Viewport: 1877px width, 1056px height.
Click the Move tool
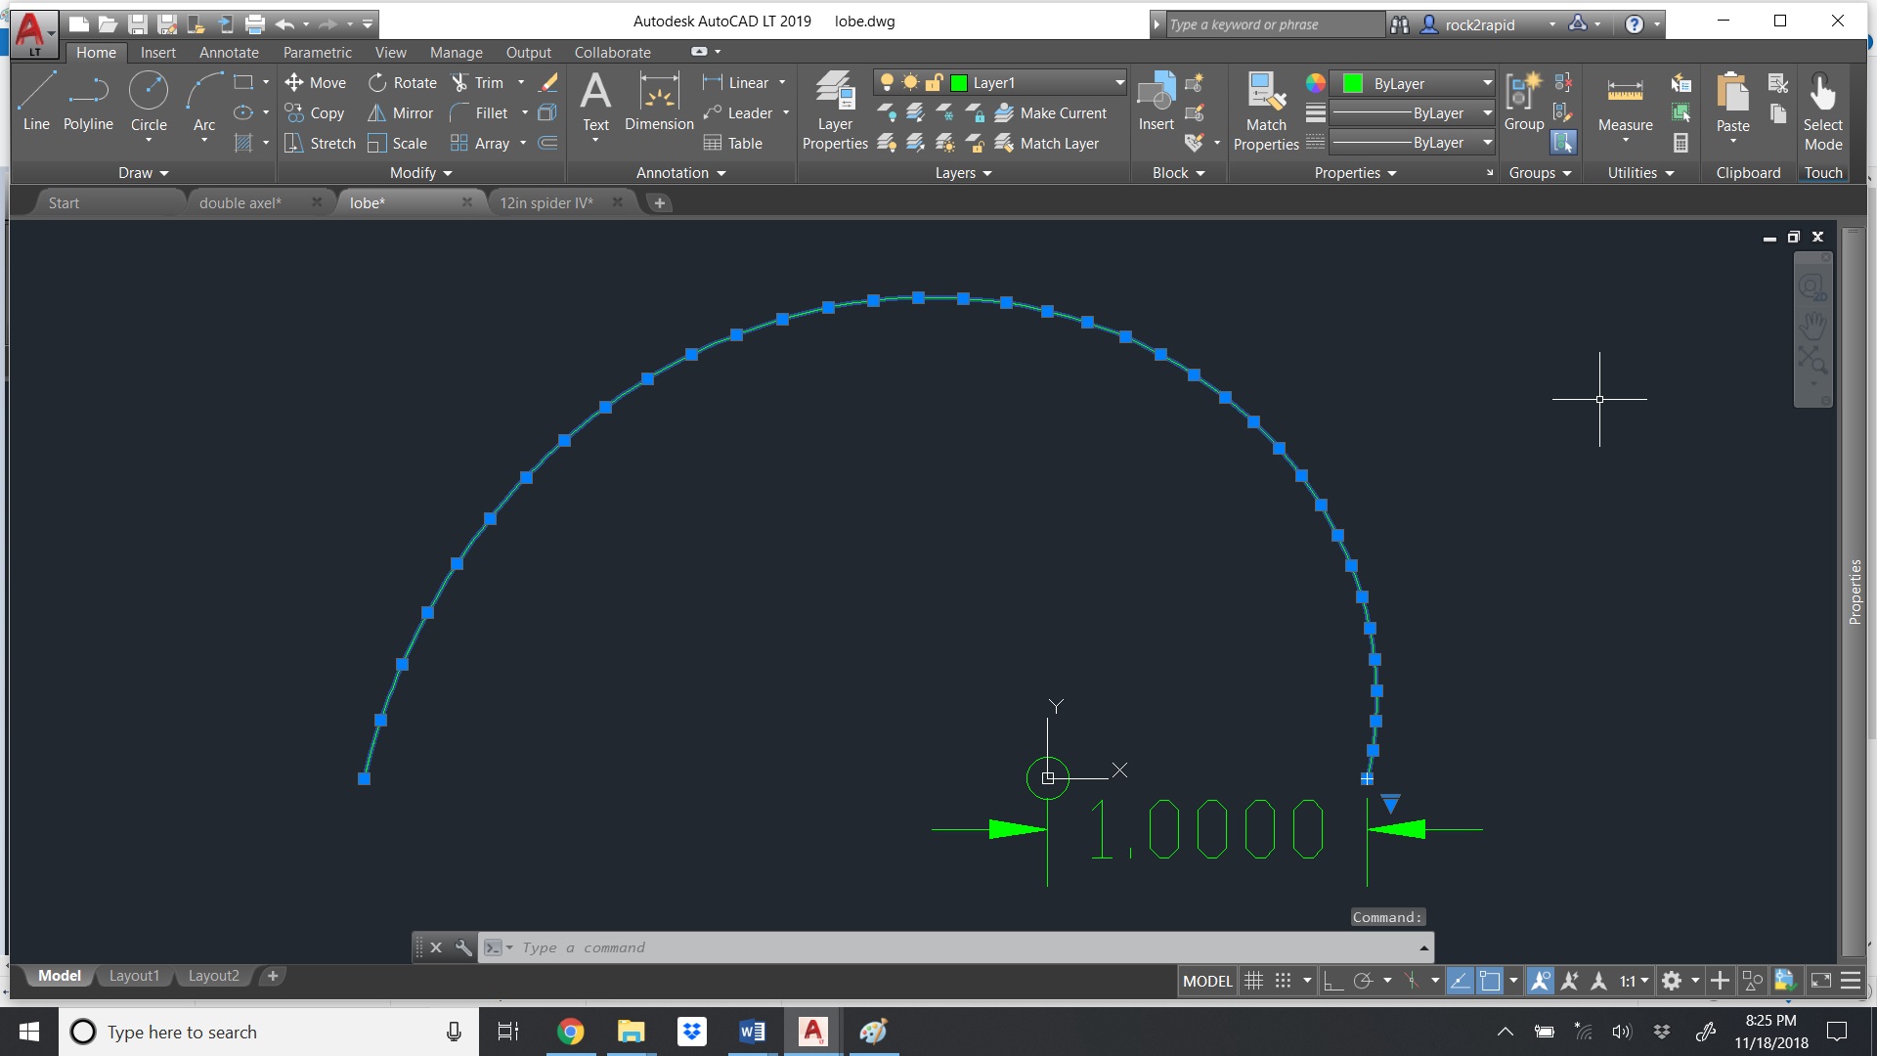click(315, 83)
